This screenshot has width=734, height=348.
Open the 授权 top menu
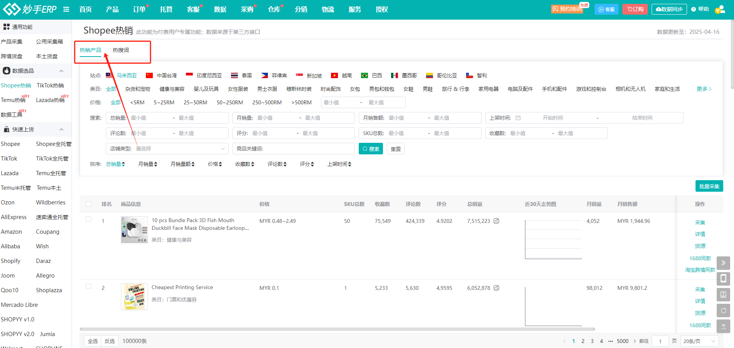[382, 9]
